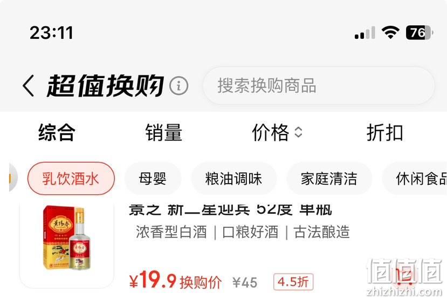
Task: Tap the cellular signal bars in the status bar
Action: pyautogui.click(x=365, y=32)
